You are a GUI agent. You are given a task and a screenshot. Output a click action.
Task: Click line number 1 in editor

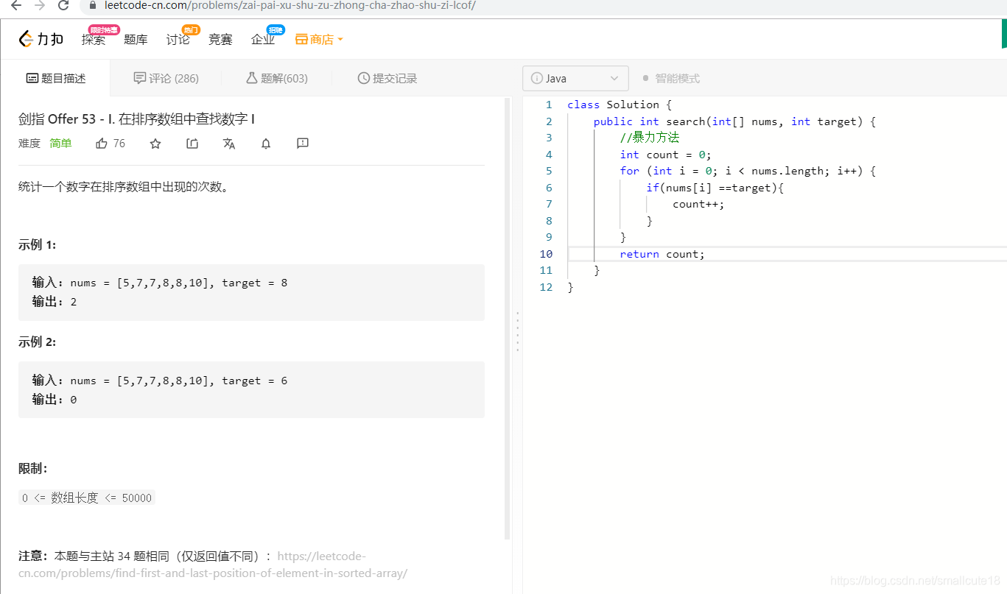click(549, 105)
